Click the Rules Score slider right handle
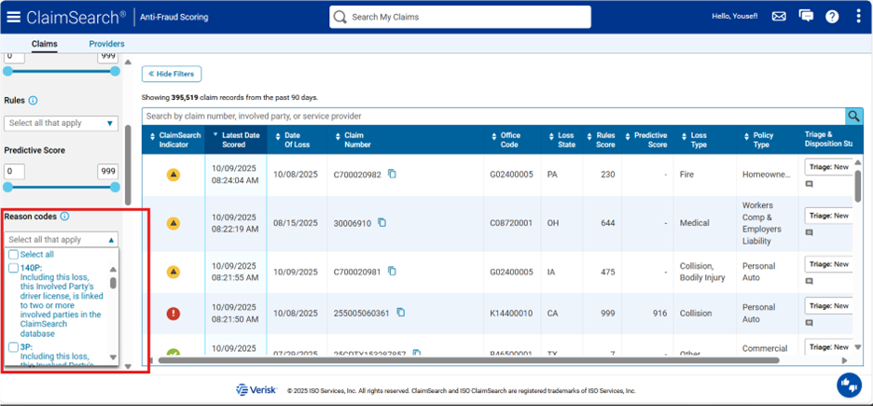 [x=115, y=71]
